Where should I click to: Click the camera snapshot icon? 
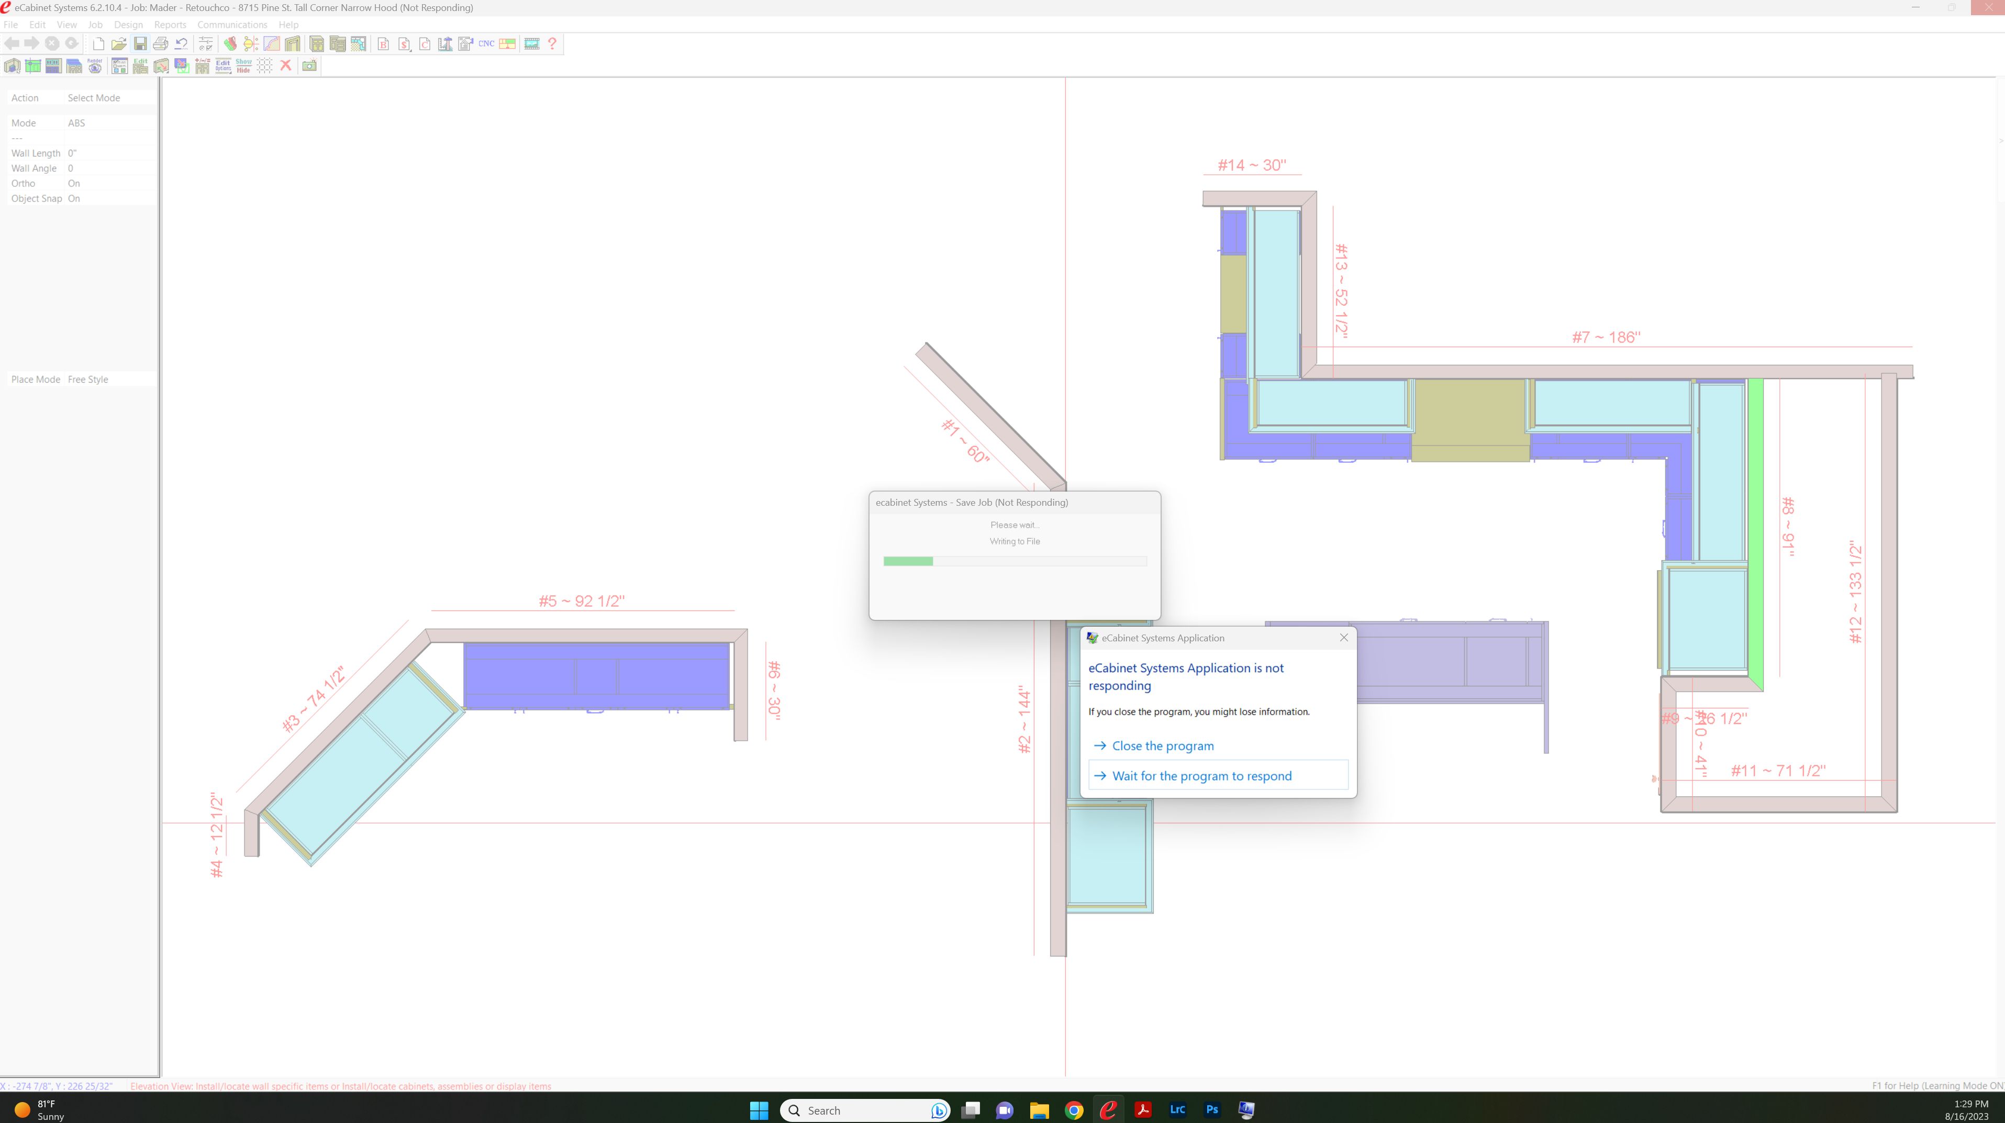[309, 66]
